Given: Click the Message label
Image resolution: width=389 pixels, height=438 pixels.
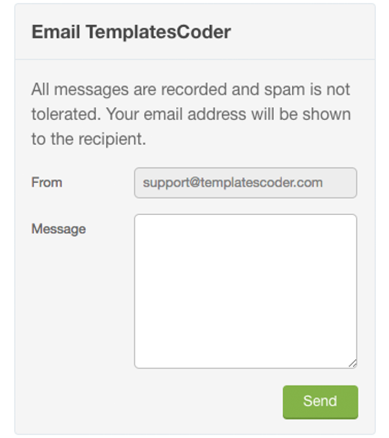Looking at the screenshot, I should pyautogui.click(x=58, y=229).
